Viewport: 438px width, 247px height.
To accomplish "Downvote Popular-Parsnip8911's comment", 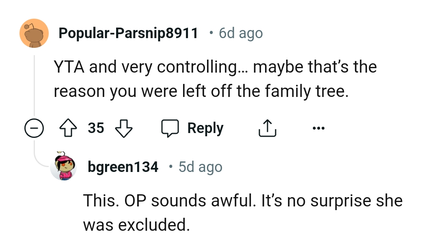I will pyautogui.click(x=124, y=129).
